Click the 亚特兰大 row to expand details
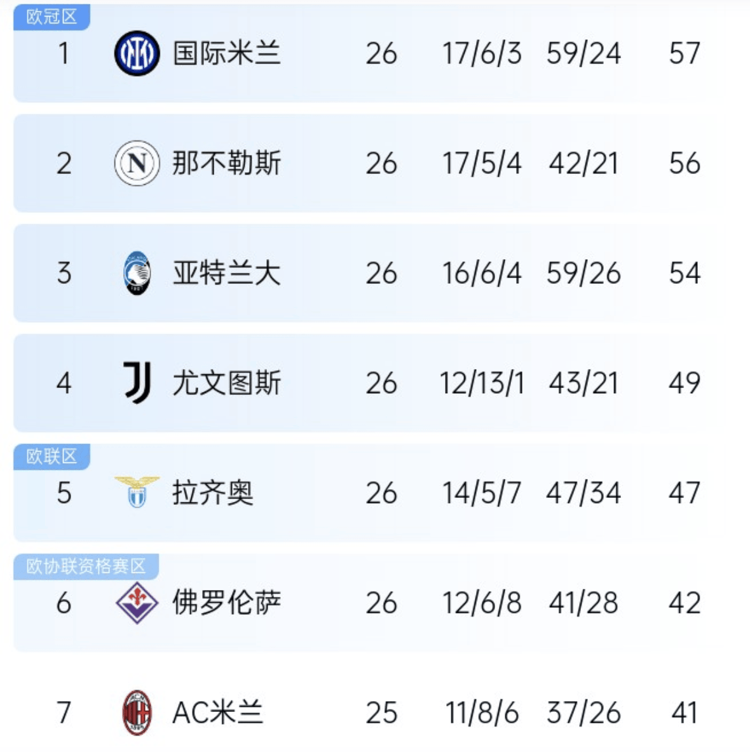Image resolution: width=750 pixels, height=752 pixels. pyautogui.click(x=375, y=273)
